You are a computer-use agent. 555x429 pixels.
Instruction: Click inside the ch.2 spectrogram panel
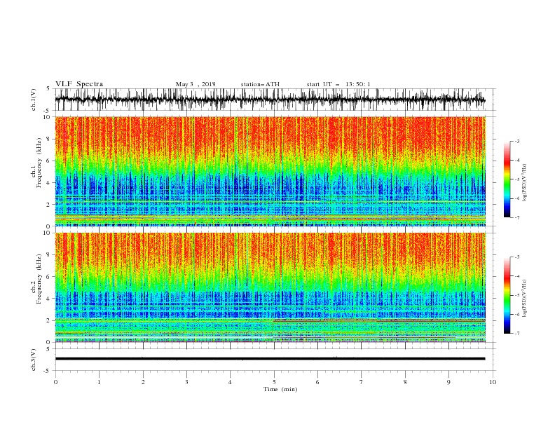tap(270, 287)
